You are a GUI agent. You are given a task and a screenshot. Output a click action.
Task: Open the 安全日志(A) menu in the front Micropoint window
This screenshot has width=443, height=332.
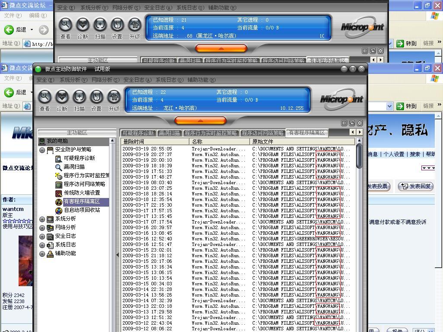(138, 80)
